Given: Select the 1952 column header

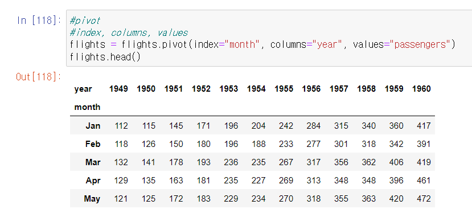Looking at the screenshot, I should click(x=201, y=89).
